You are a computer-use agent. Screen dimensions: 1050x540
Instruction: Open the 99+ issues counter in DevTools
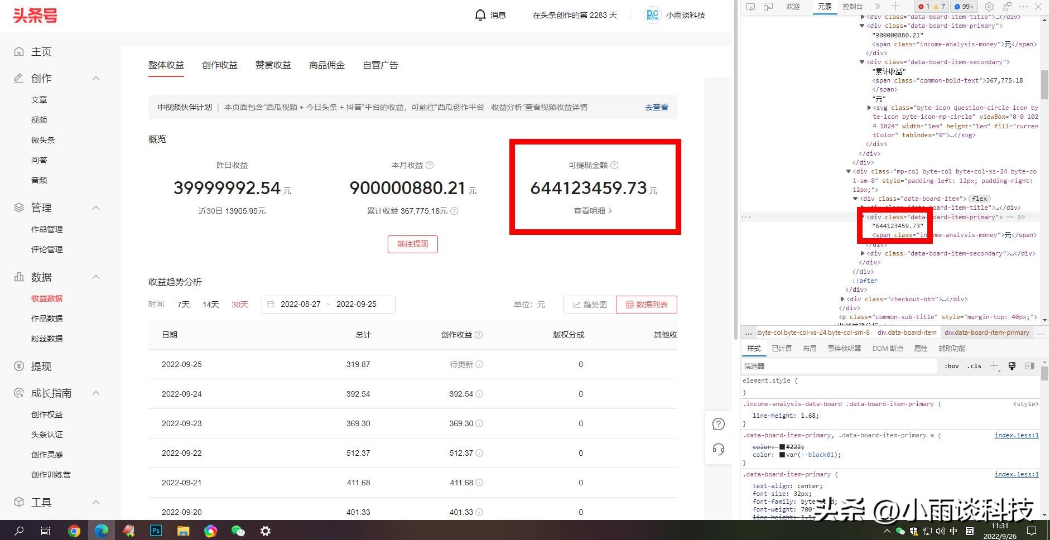964,7
